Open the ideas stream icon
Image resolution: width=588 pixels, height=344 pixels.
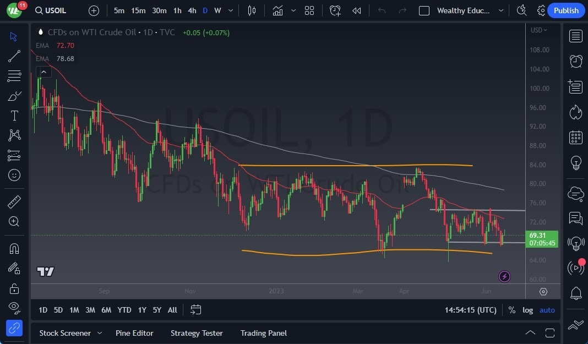pyautogui.click(x=576, y=244)
